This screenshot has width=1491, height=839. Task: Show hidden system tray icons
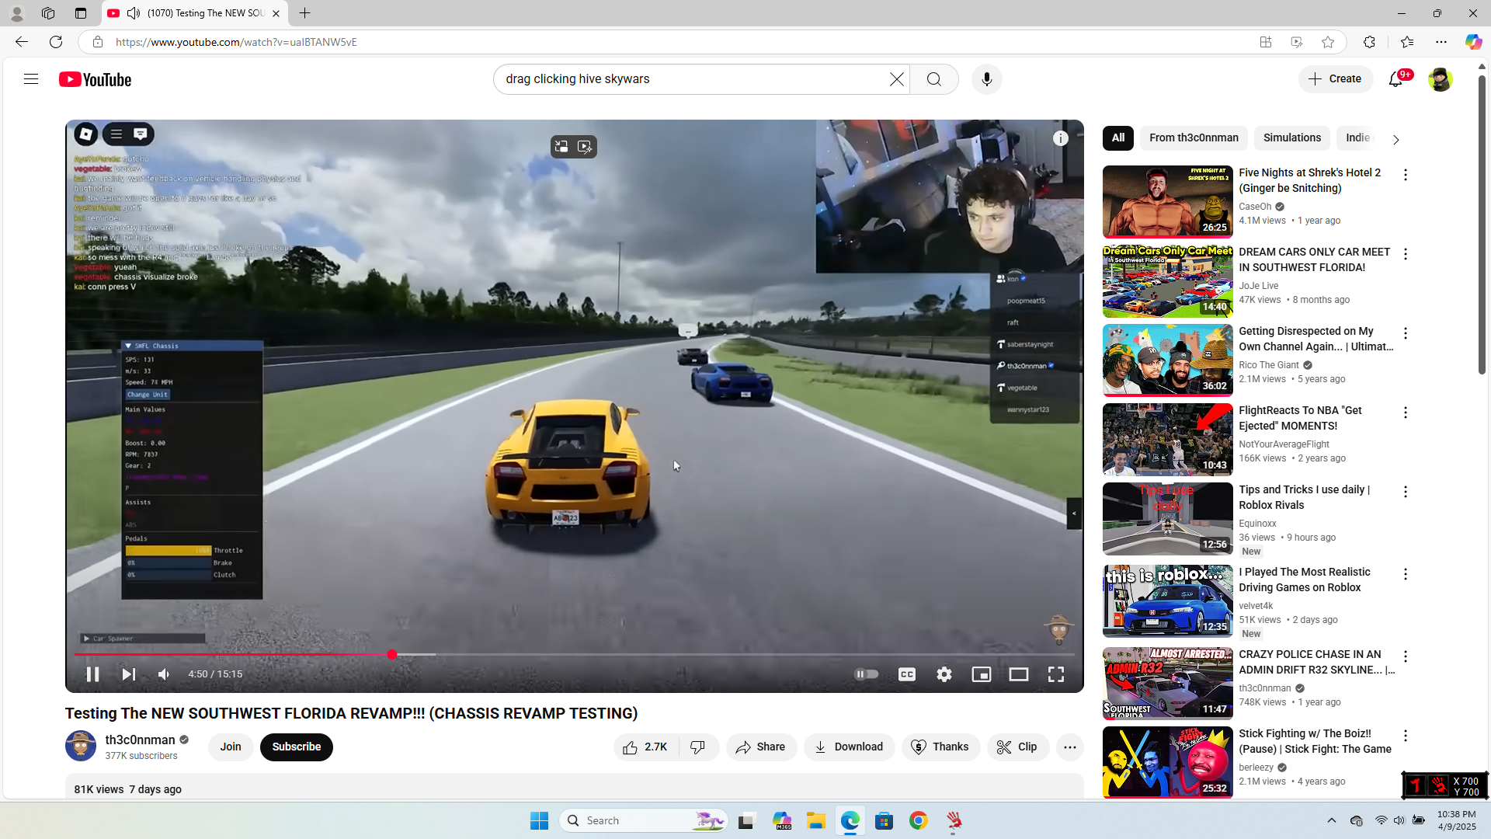point(1331,820)
